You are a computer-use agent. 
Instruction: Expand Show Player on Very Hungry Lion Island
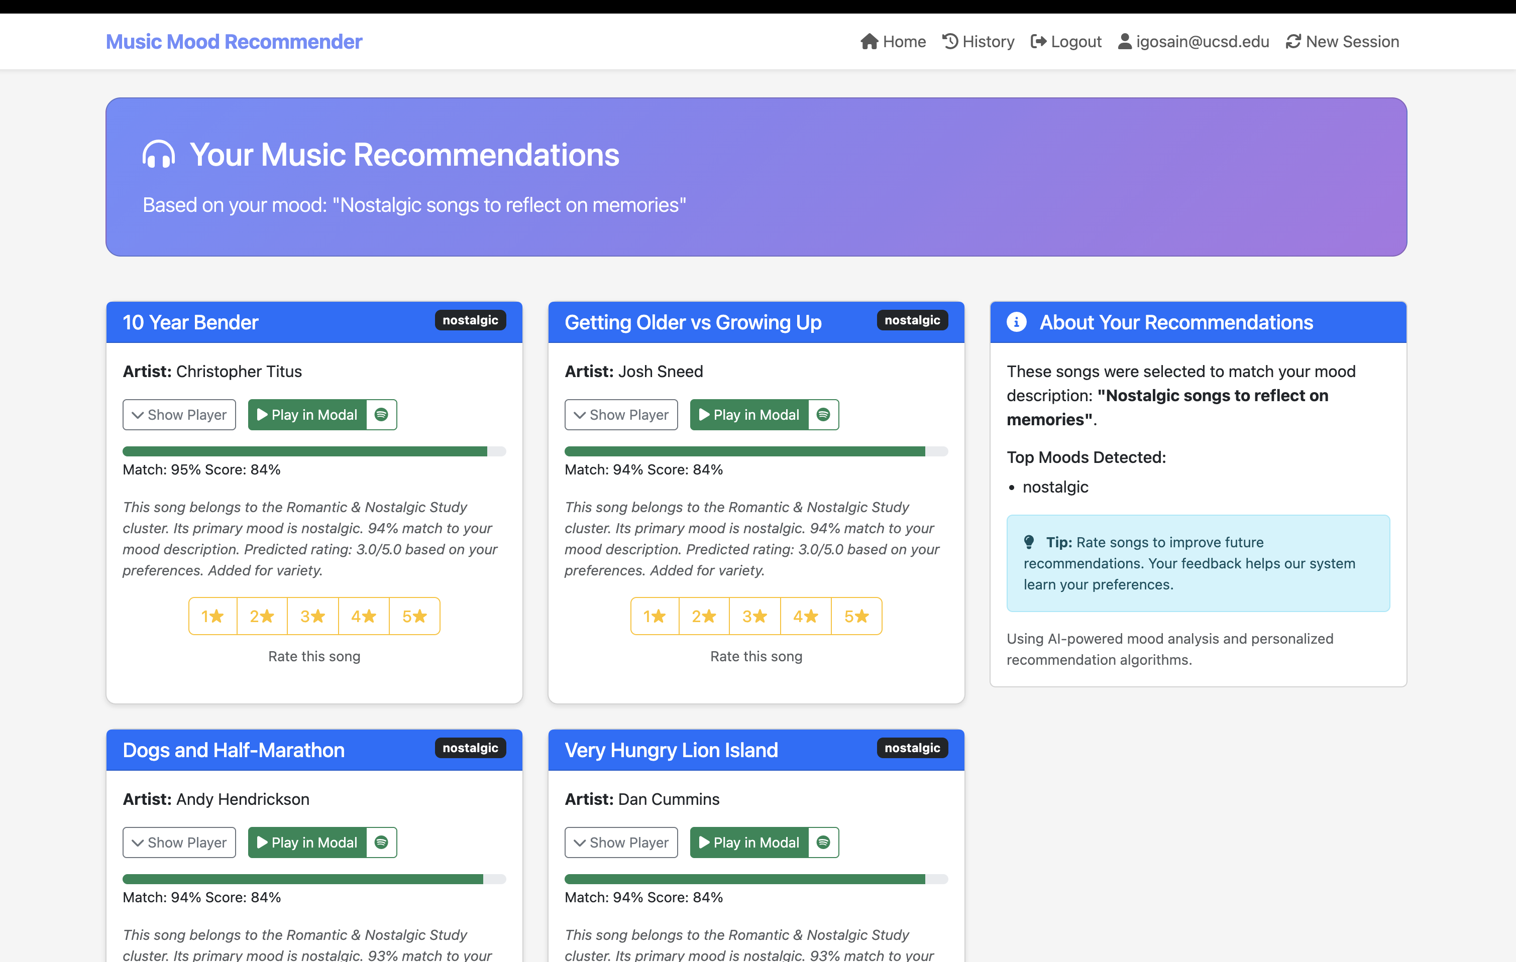coord(621,843)
